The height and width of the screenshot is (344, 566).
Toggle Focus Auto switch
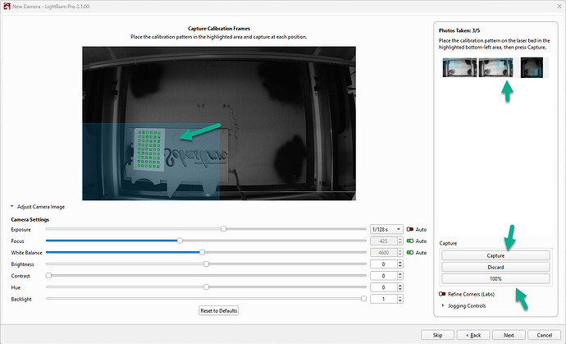tap(409, 241)
